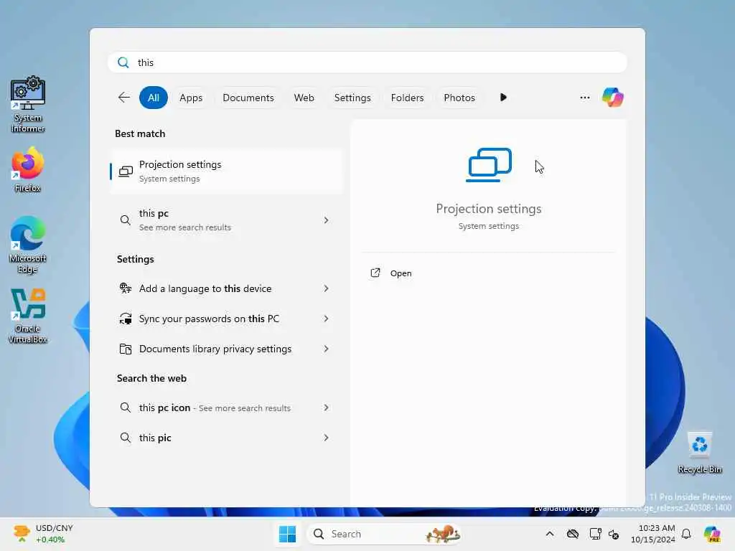This screenshot has width=735, height=551.
Task: Click the display connection tray icon
Action: pyautogui.click(x=595, y=534)
